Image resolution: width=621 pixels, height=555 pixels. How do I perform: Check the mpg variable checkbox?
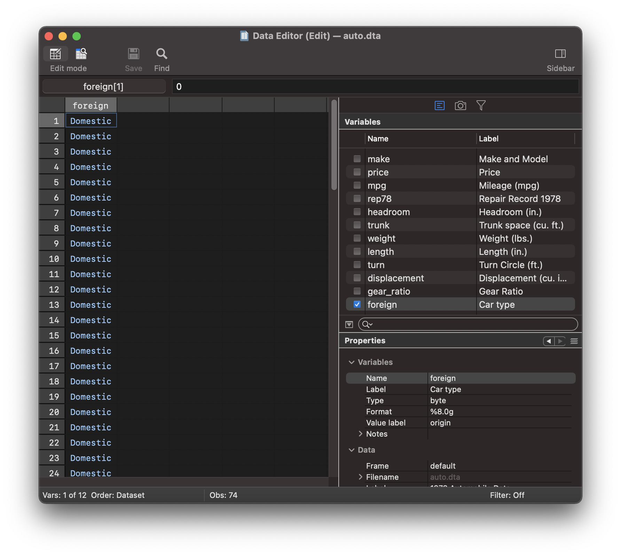357,185
